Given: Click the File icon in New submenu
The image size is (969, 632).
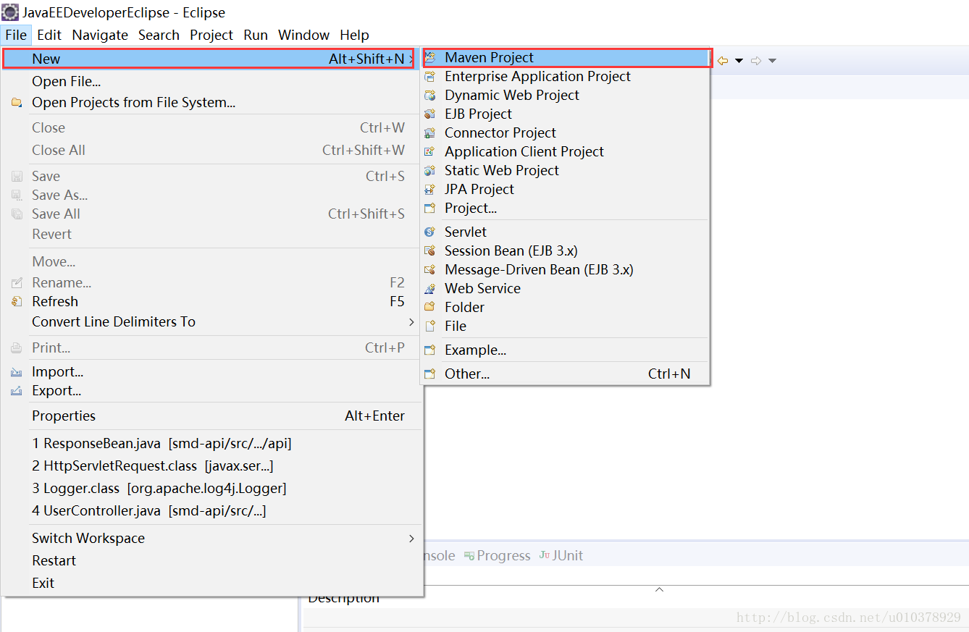Looking at the screenshot, I should [430, 326].
